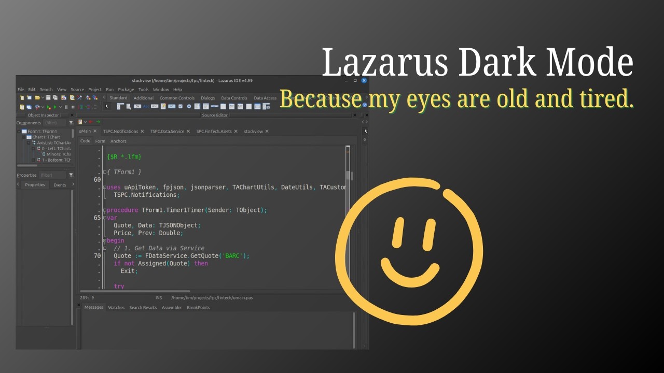
Task: Collapse the AxisList tree node
Action: [29, 143]
